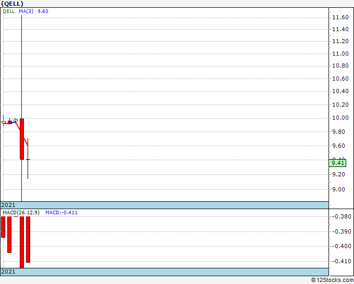
Task: Click the first MACD histogram bar
Action: click(3, 227)
